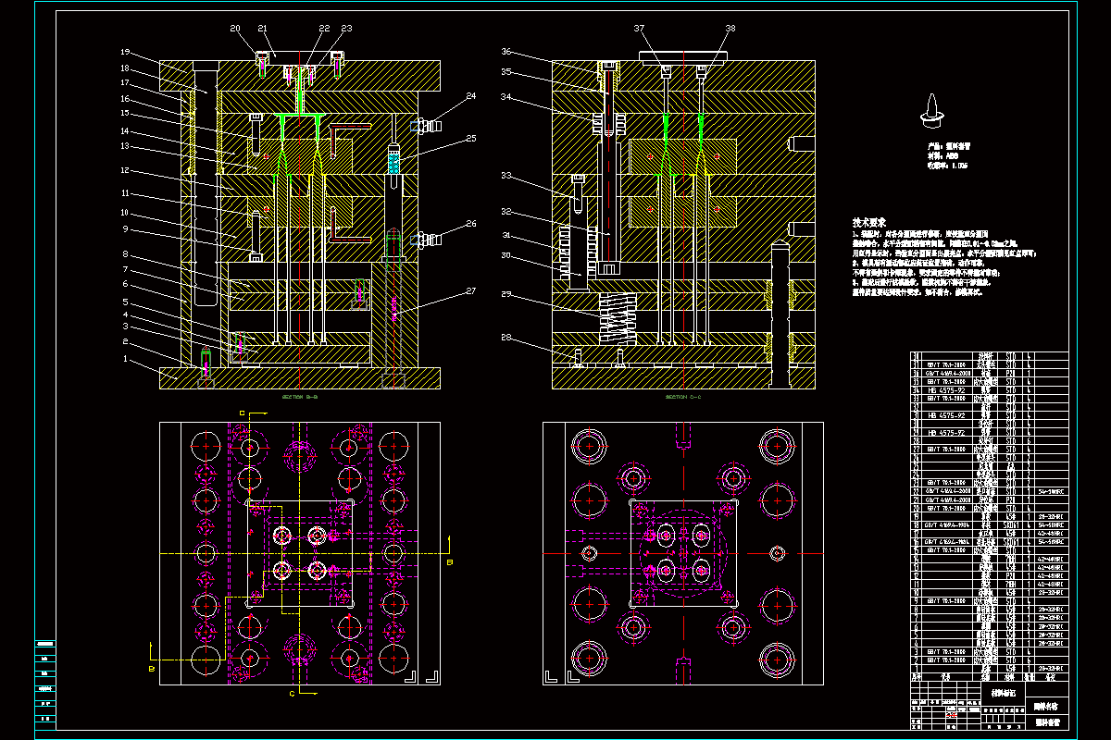This screenshot has width=1111, height=740.
Task: Click callout number 20 above the left section view
Action: (235, 29)
